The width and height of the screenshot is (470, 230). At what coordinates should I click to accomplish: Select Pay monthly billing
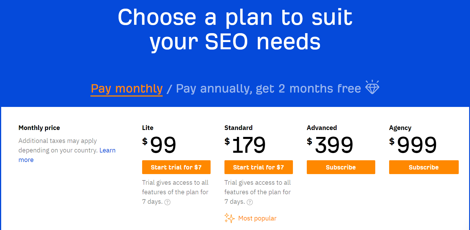coord(126,88)
